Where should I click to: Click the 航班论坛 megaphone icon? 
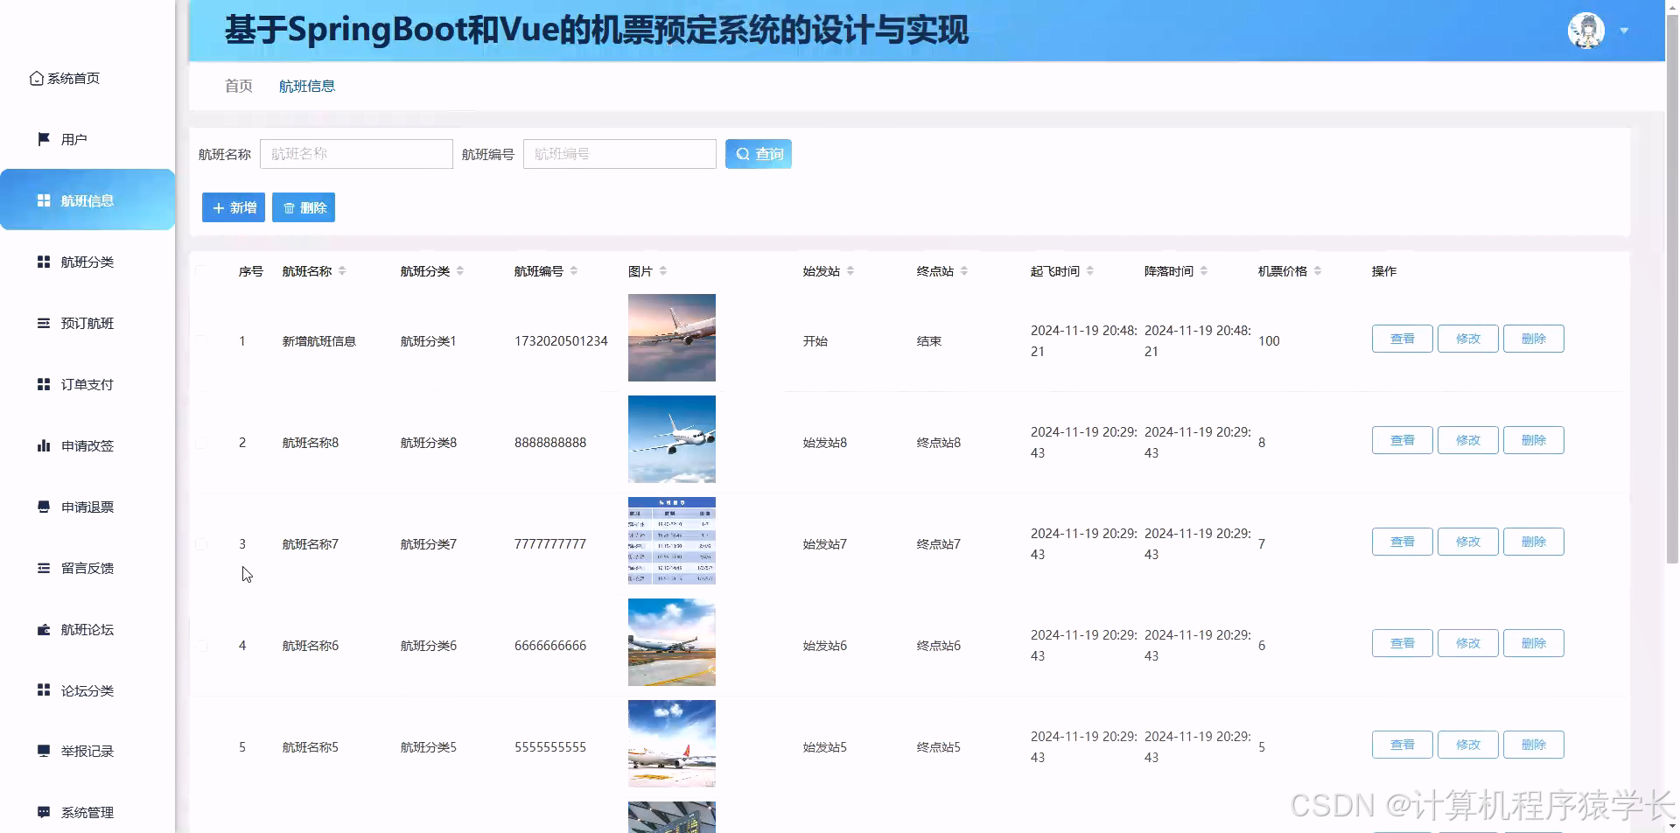tap(43, 628)
